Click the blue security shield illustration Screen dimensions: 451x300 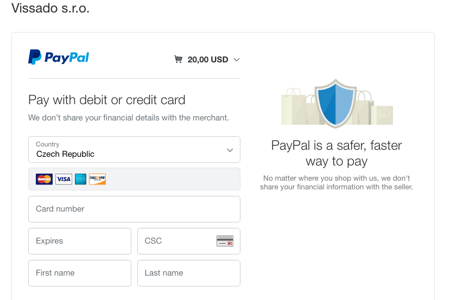point(336,103)
